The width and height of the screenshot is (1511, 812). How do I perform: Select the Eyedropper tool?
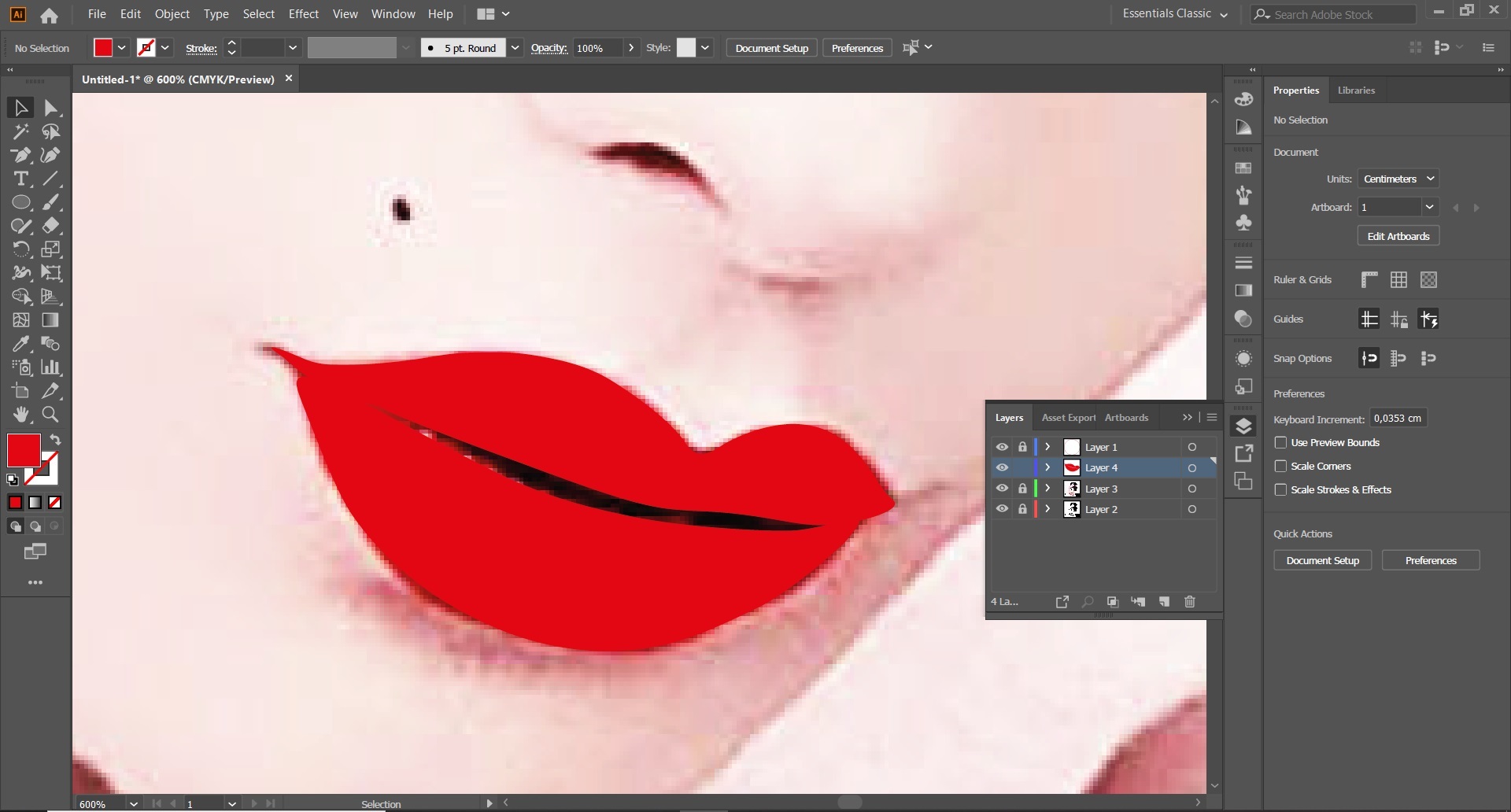click(21, 344)
